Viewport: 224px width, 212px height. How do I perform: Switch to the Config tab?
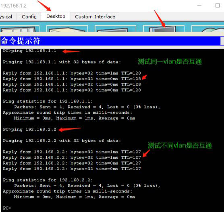29,17
